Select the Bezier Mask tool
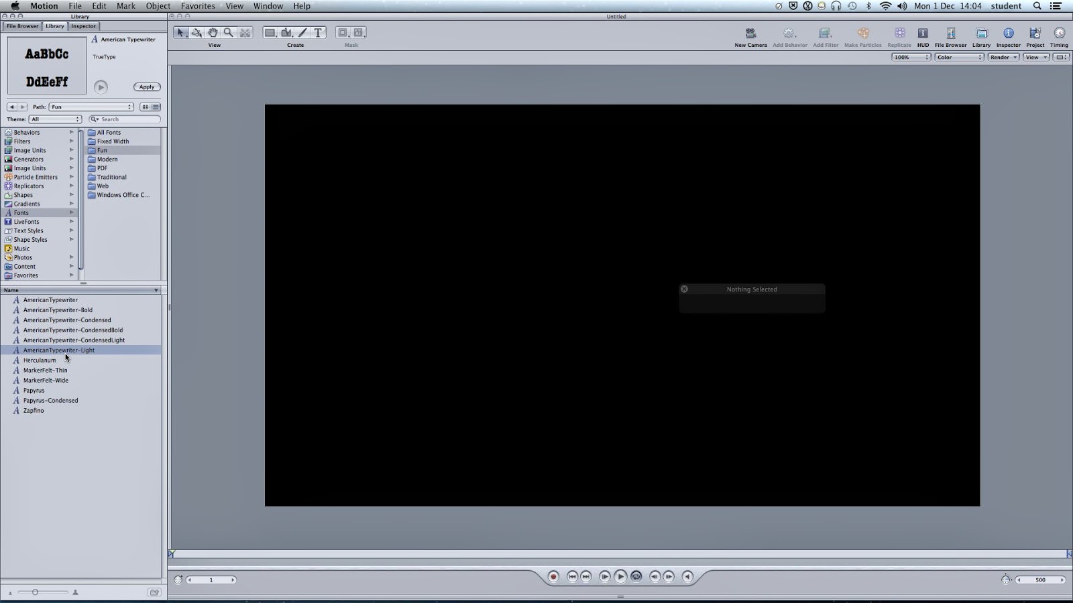Screen dimensions: 1073x603 tap(359, 32)
